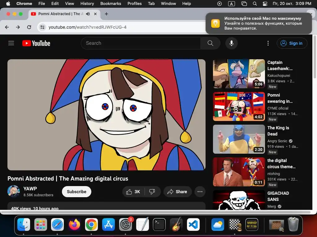
Task: Open the Window menu
Action: coord(168,3)
